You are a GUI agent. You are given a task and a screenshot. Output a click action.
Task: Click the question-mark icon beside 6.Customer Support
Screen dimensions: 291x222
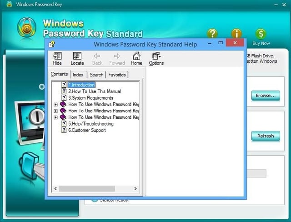64,130
